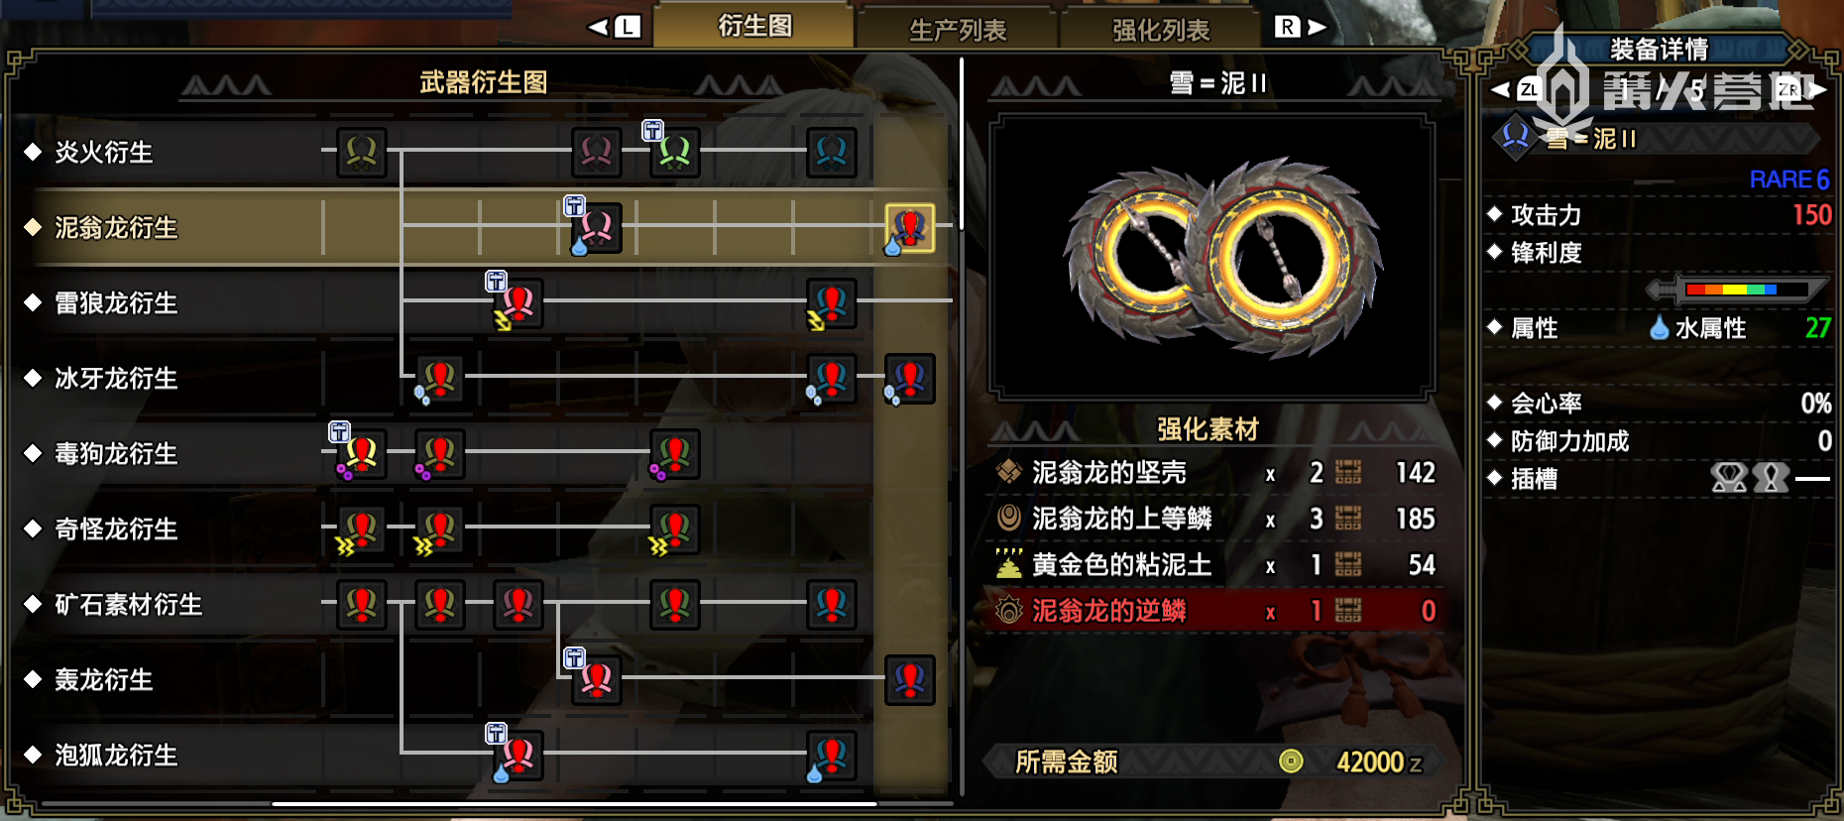Select first thunder weapon in 雷狼龙衍生 row
The image size is (1844, 821).
point(518,303)
